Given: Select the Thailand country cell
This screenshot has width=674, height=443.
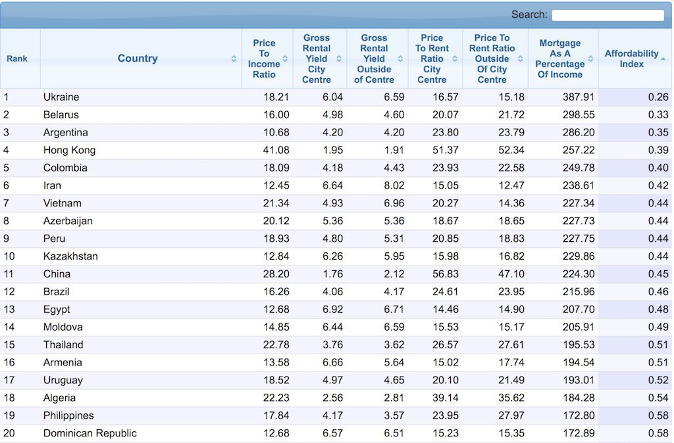Looking at the screenshot, I should (141, 344).
